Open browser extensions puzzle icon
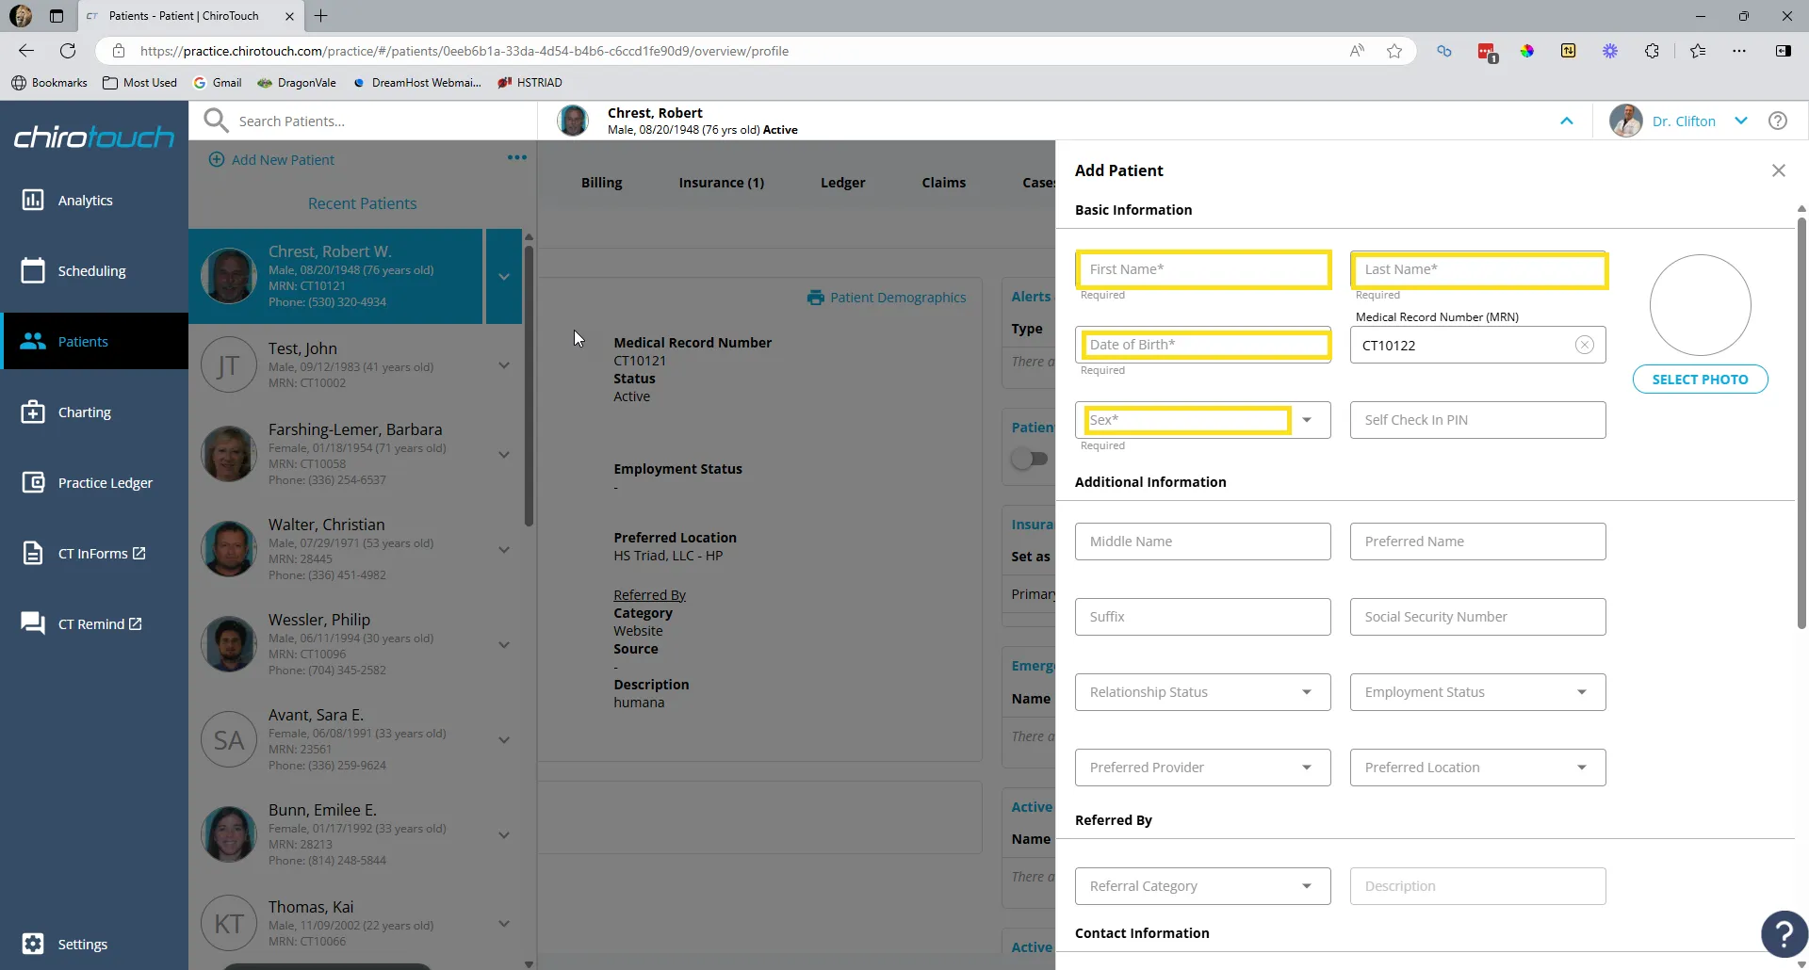 pos(1652,51)
